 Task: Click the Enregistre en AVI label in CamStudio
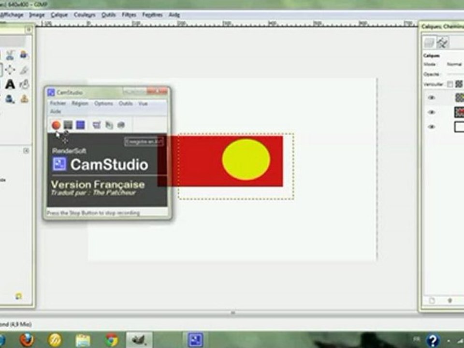tap(144, 142)
